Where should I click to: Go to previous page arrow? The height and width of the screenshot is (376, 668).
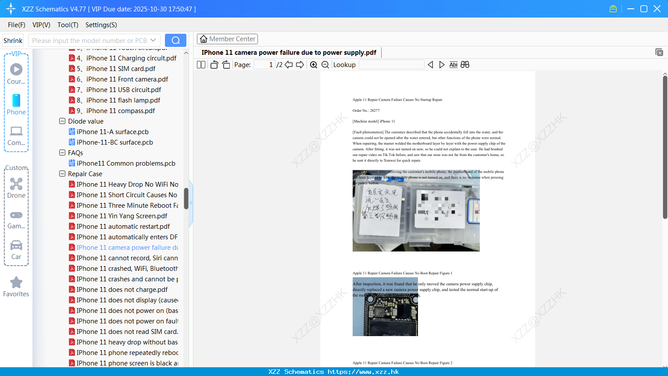289,65
